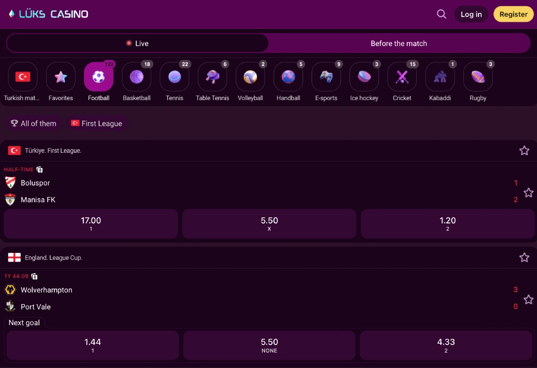This screenshot has width=537, height=368.
Task: Click the Port Vale club crest
Action: point(10,306)
